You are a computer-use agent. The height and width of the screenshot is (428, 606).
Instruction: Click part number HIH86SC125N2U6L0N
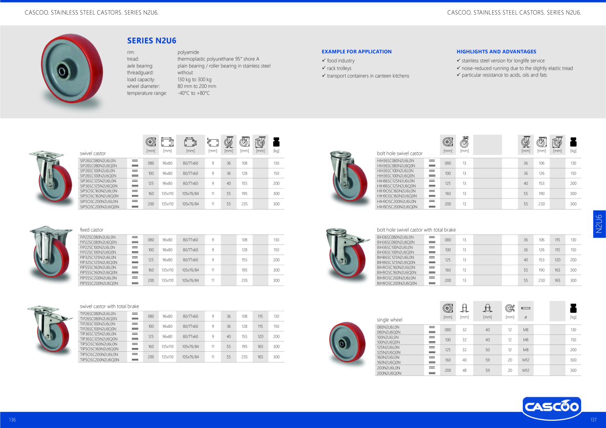pos(395,181)
